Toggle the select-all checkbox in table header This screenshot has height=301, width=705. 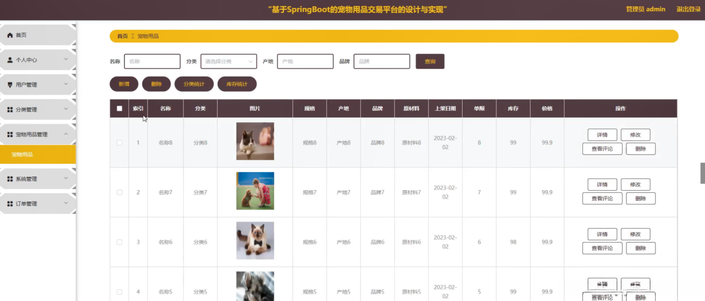click(x=119, y=109)
